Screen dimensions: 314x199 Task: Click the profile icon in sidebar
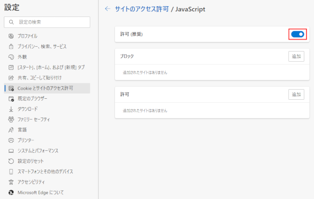tap(11, 36)
